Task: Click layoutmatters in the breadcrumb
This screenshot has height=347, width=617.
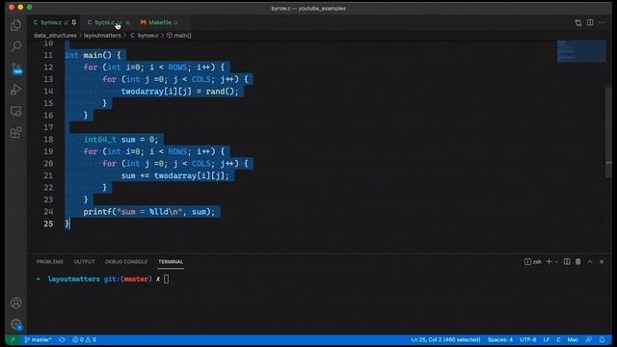Action: [102, 36]
